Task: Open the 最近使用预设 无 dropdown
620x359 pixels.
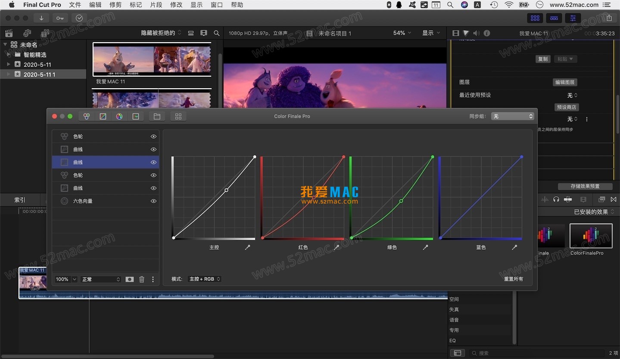Action: [x=572, y=95]
